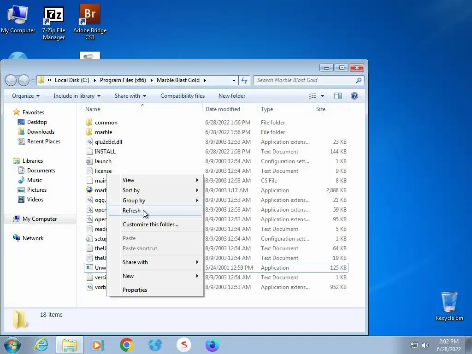Select the launch configuration file icon

click(x=89, y=161)
